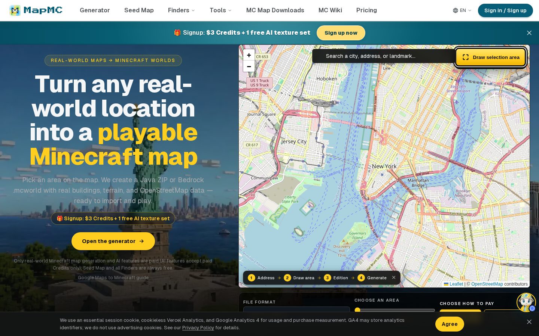Click Draw selection area button

click(x=491, y=57)
